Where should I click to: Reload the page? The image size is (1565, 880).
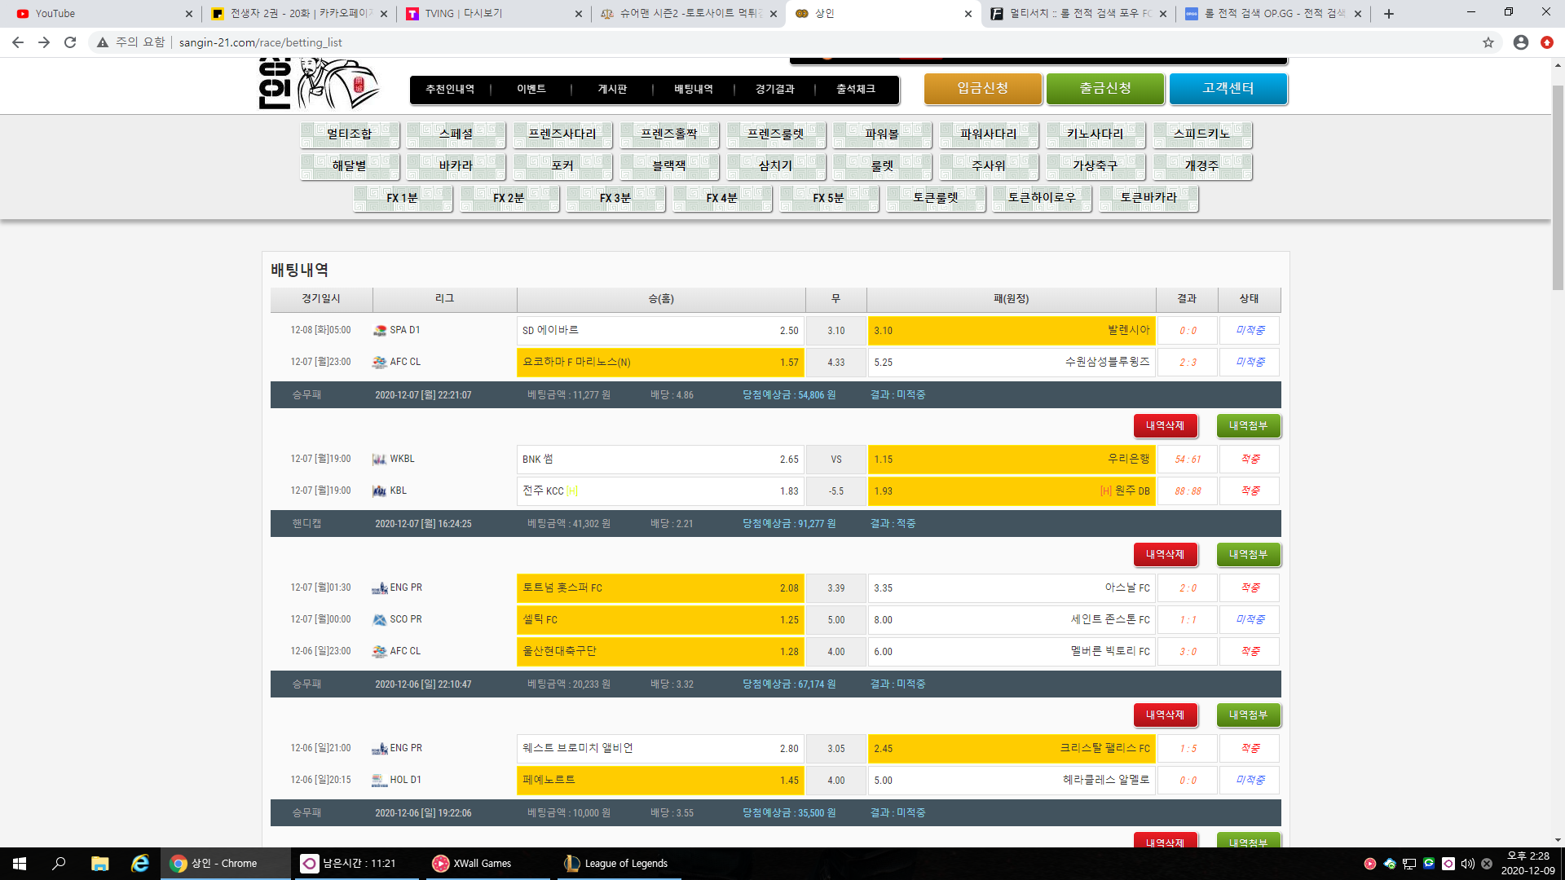pyautogui.click(x=70, y=42)
